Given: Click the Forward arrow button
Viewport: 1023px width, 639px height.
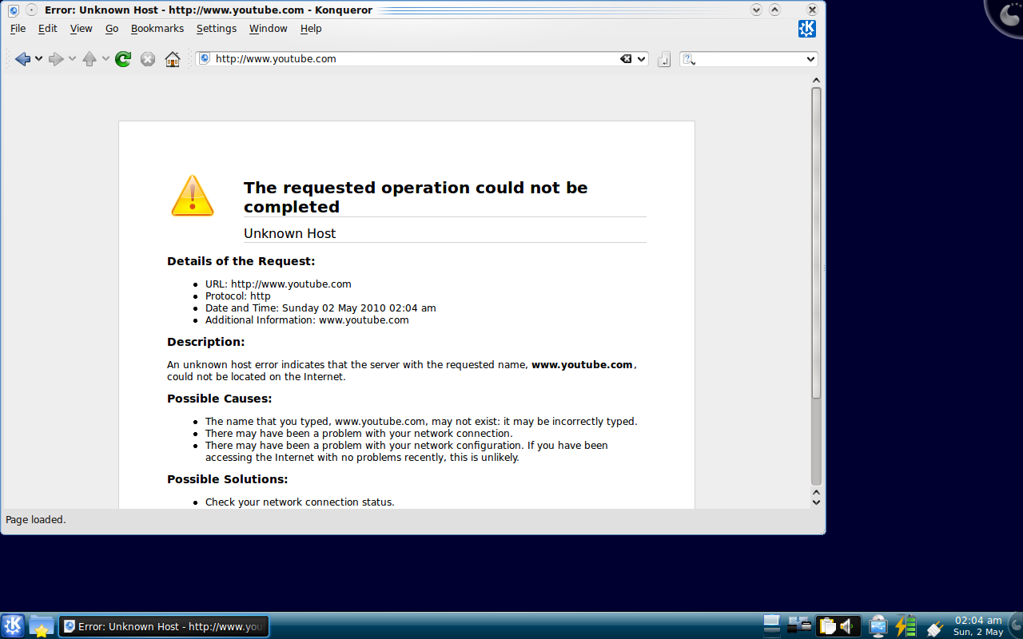Looking at the screenshot, I should coord(56,59).
